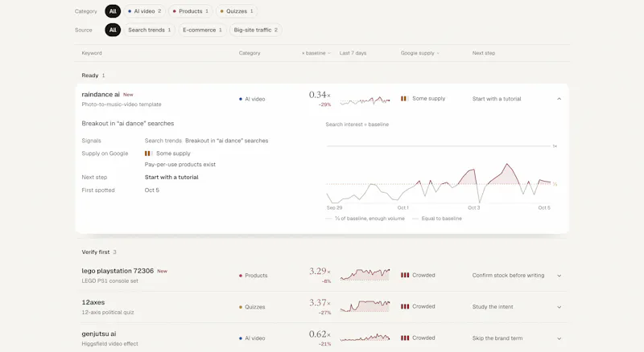This screenshot has width=644, height=352.
Task: Click LEGO PS1 console set subtitle
Action: tap(109, 281)
